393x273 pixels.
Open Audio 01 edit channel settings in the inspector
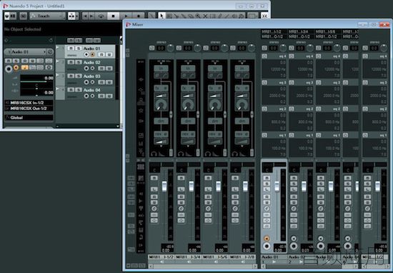pyautogui.click(x=50, y=52)
